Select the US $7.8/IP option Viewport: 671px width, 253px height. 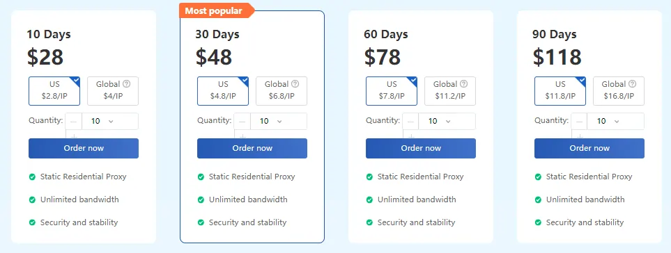[x=392, y=91]
